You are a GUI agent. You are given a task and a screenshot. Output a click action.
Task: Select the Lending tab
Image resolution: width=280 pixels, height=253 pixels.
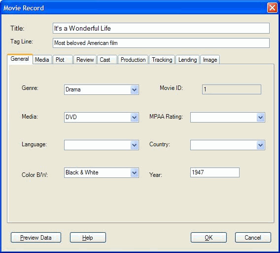pos(187,60)
